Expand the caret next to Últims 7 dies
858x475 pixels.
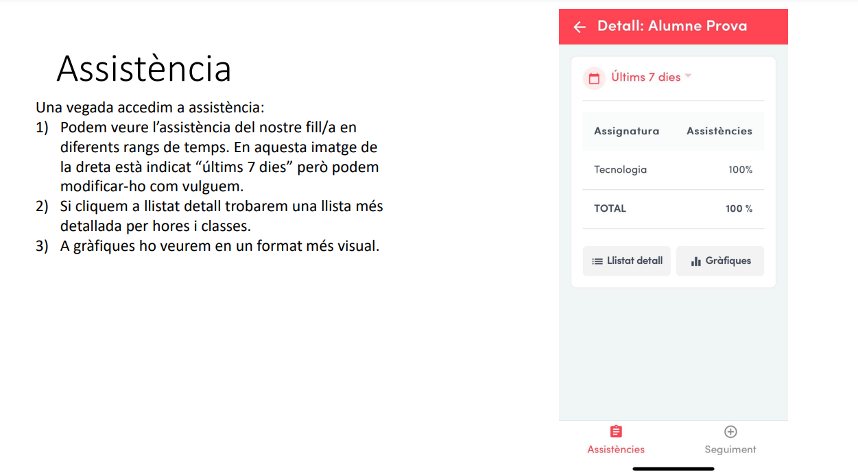[x=688, y=76]
